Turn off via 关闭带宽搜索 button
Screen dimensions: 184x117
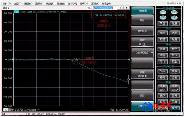(x=142, y=74)
